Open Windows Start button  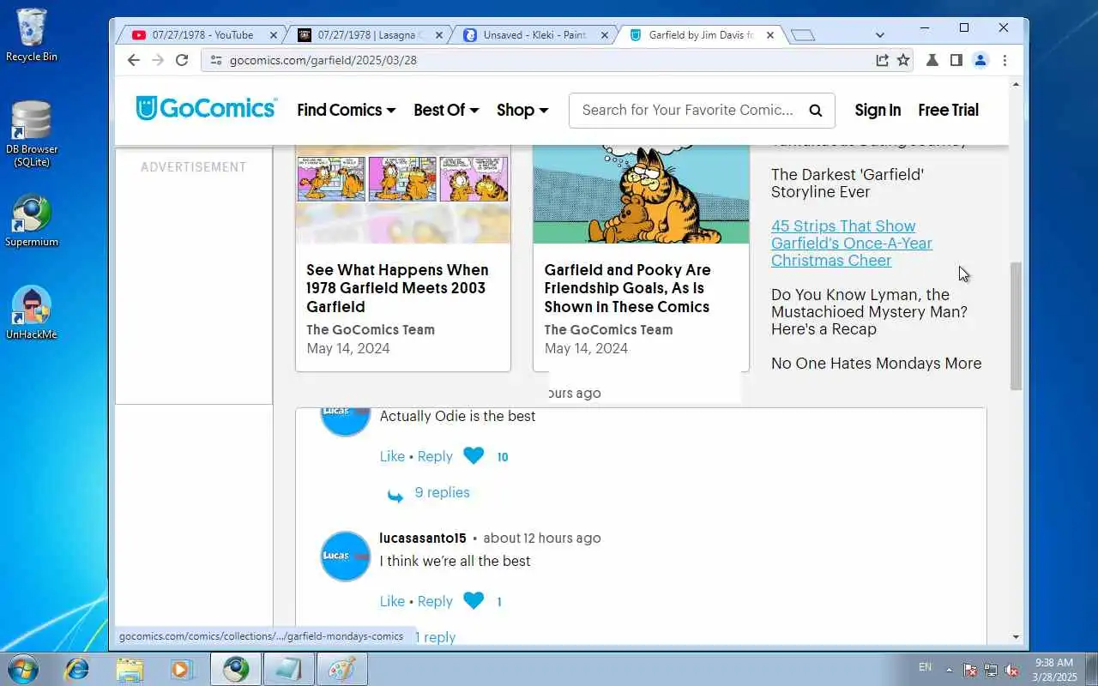23,669
